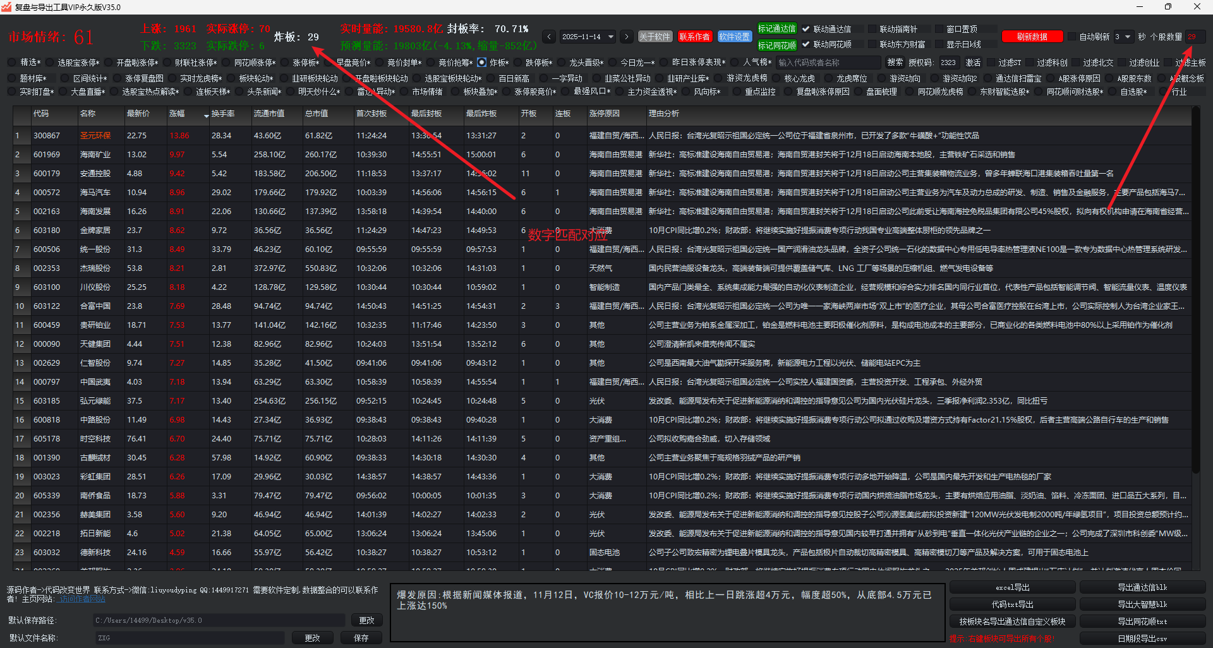Screen dimensions: 1213x648
Task: Click the red 刷新数据 button
Action: click(1032, 37)
